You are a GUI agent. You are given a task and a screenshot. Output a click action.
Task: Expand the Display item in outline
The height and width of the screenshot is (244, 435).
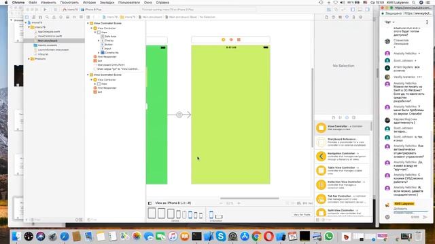(x=99, y=41)
